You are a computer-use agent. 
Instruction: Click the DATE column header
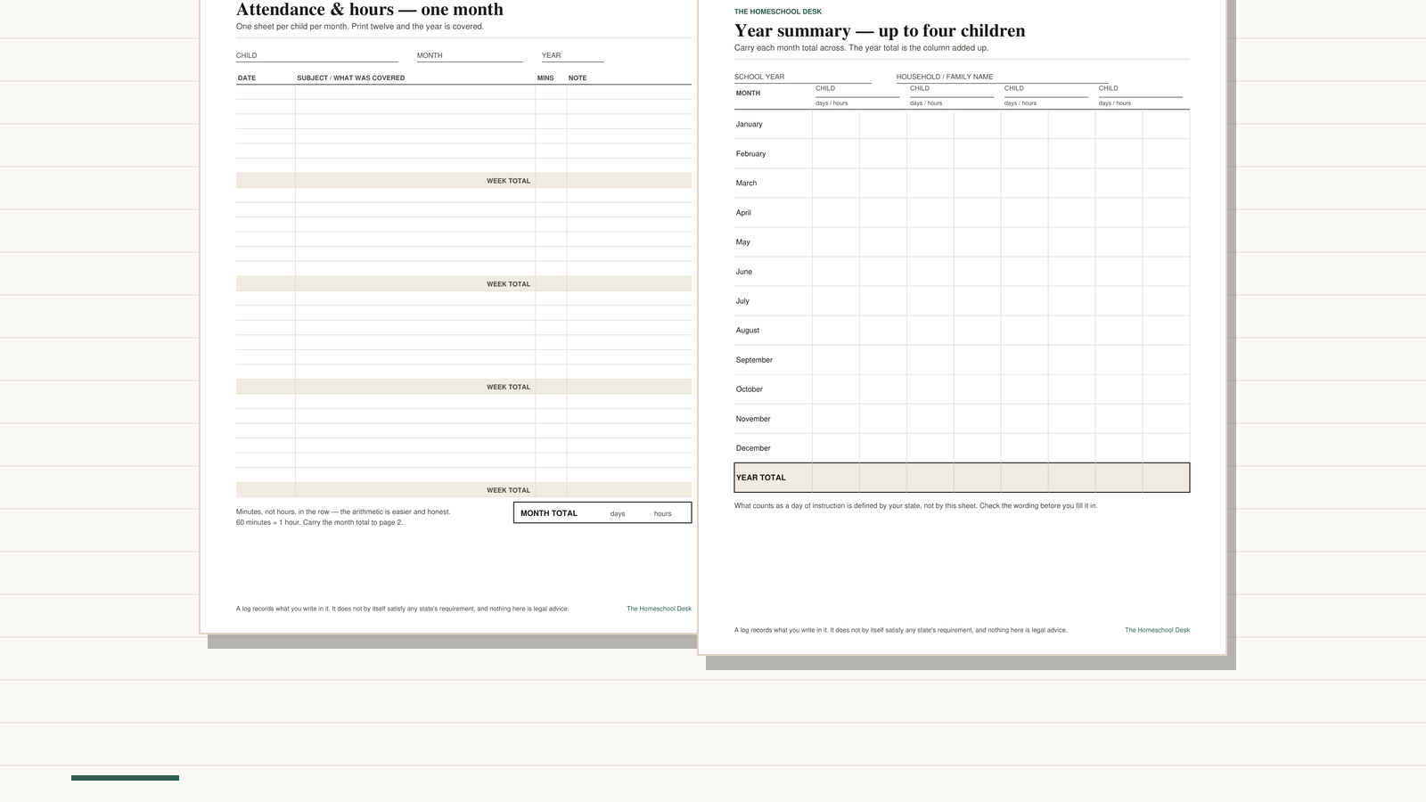(x=247, y=78)
